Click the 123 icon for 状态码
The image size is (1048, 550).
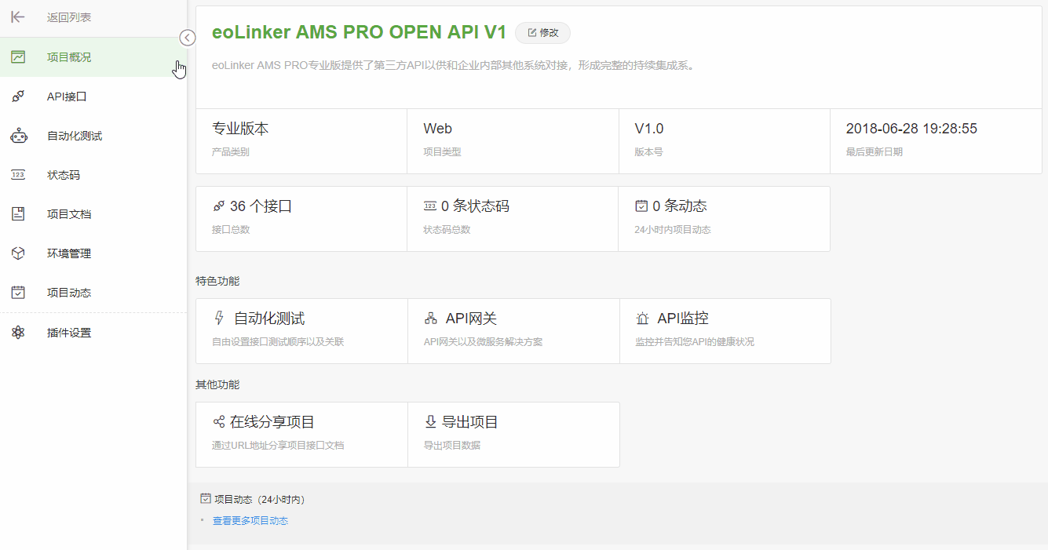(18, 175)
